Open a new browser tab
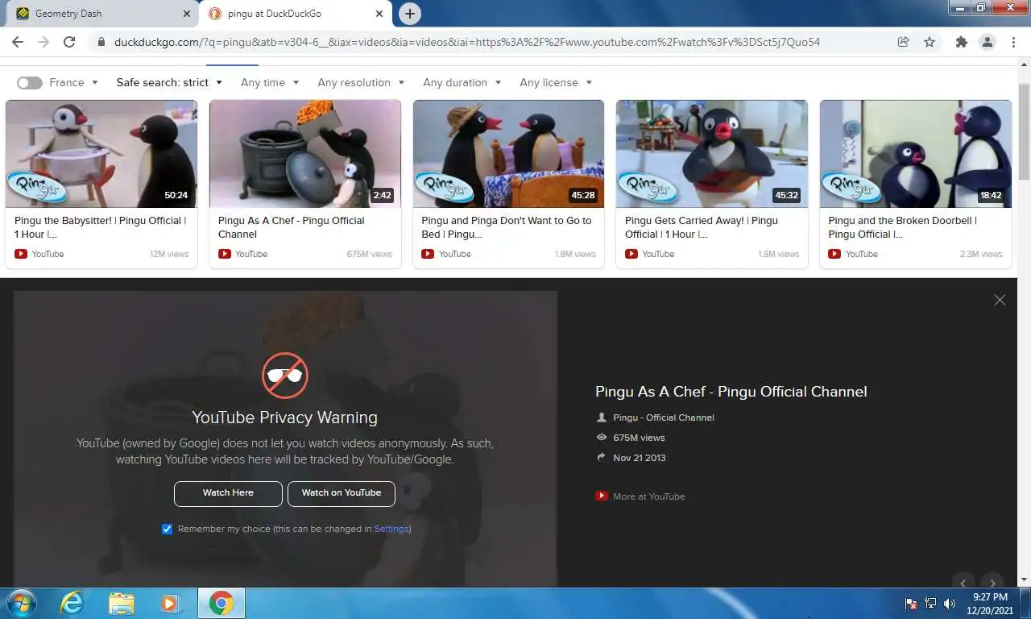Viewport: 1031px width, 619px height. click(x=410, y=14)
